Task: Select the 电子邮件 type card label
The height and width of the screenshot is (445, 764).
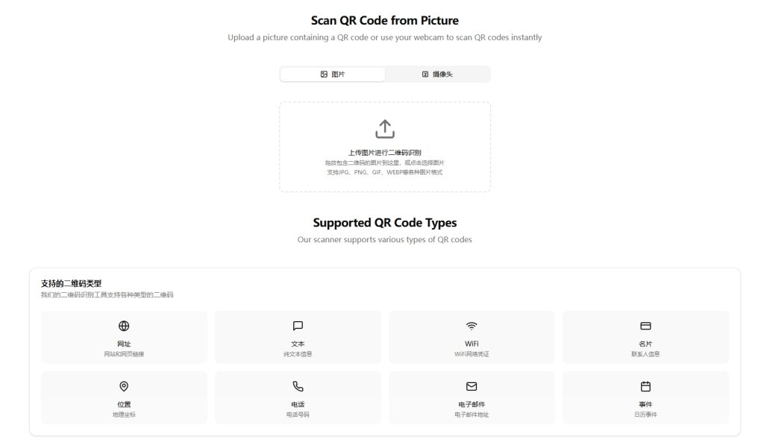Action: point(472,405)
